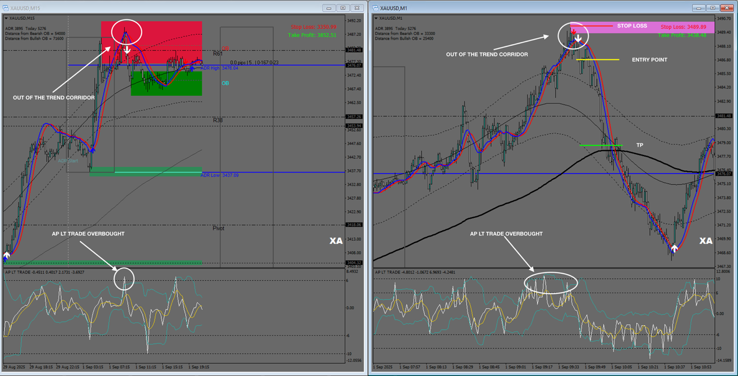Expand the XAUUSD,M15 chart symbol triangle
The width and height of the screenshot is (738, 376).
coord(6,18)
